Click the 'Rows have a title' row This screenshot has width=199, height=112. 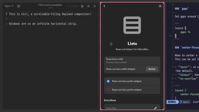(132, 61)
